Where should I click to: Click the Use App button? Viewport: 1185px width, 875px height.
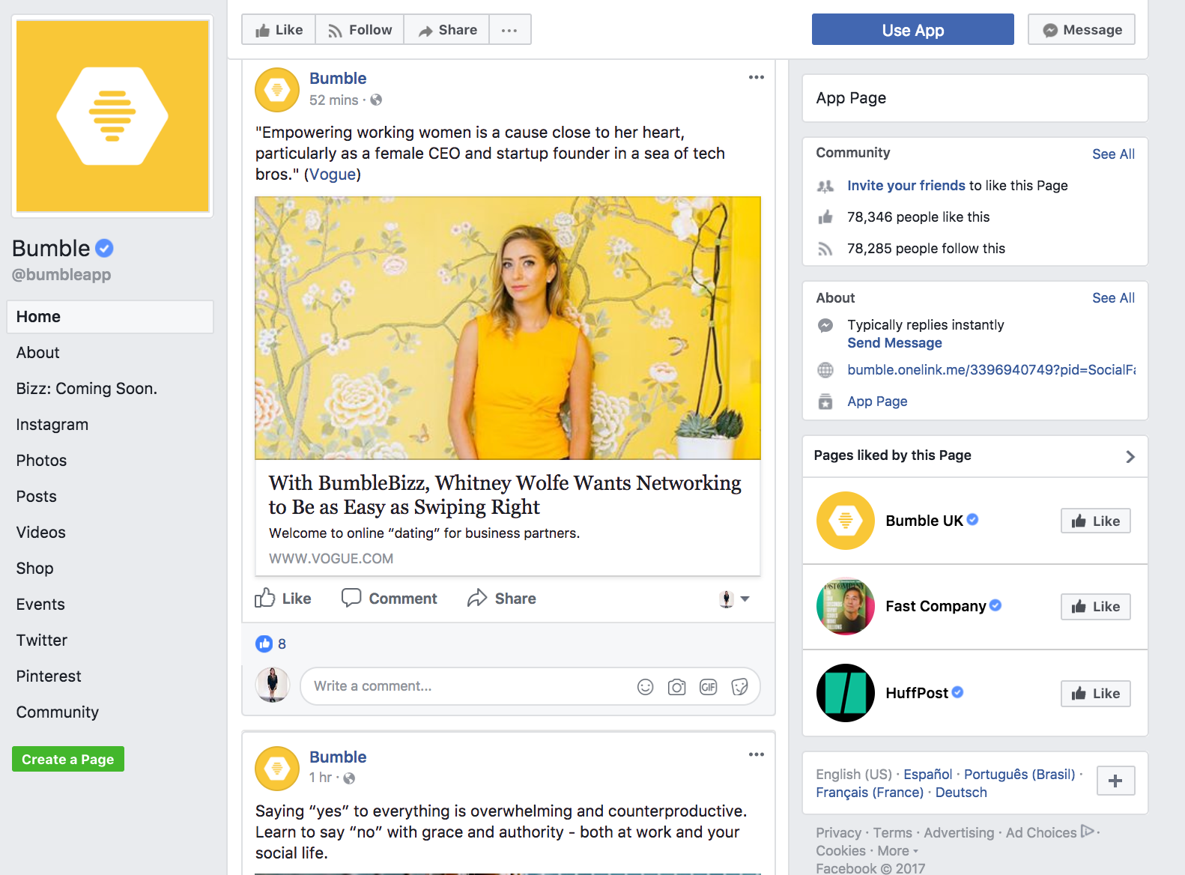pyautogui.click(x=912, y=30)
